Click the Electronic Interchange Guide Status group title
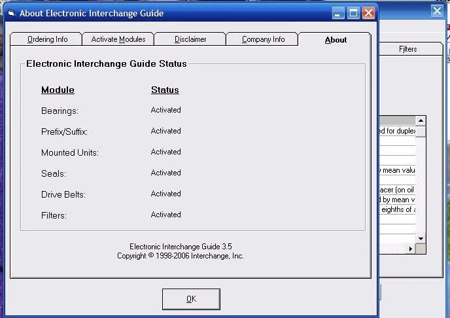 (107, 63)
